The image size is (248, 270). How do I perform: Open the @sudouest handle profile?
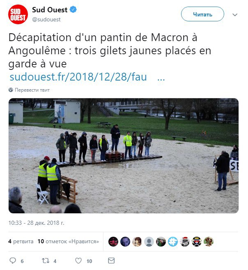tap(46, 19)
